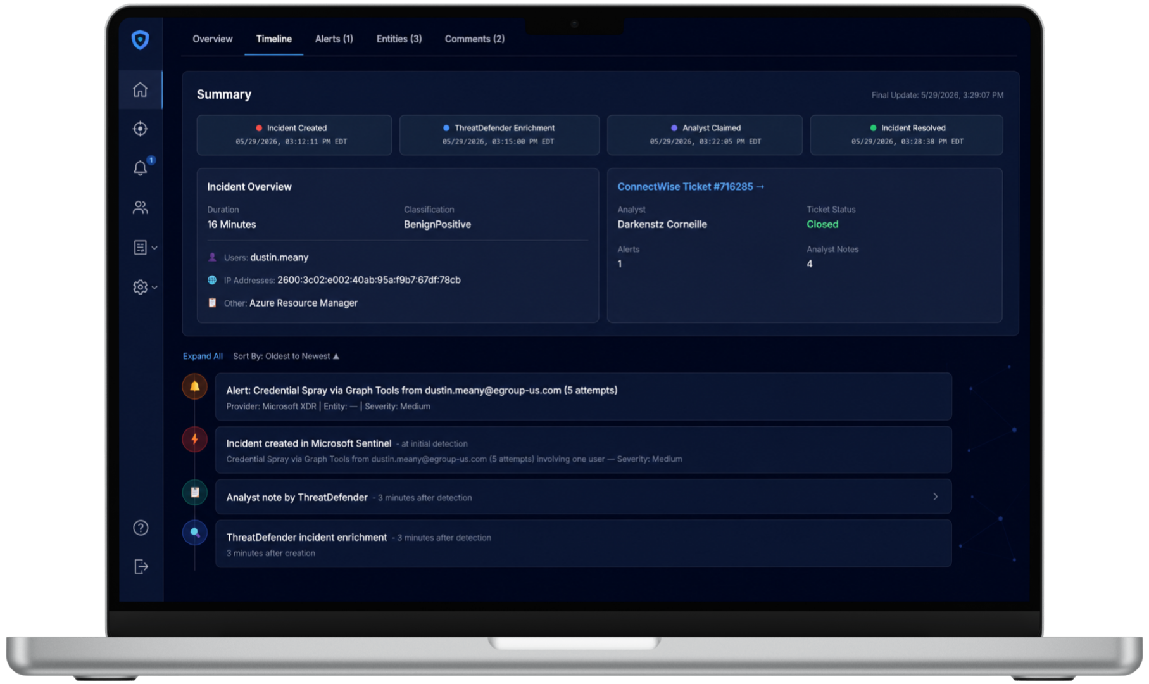1149x684 pixels.
Task: Select the Incident Resolved summary card
Action: (x=907, y=135)
